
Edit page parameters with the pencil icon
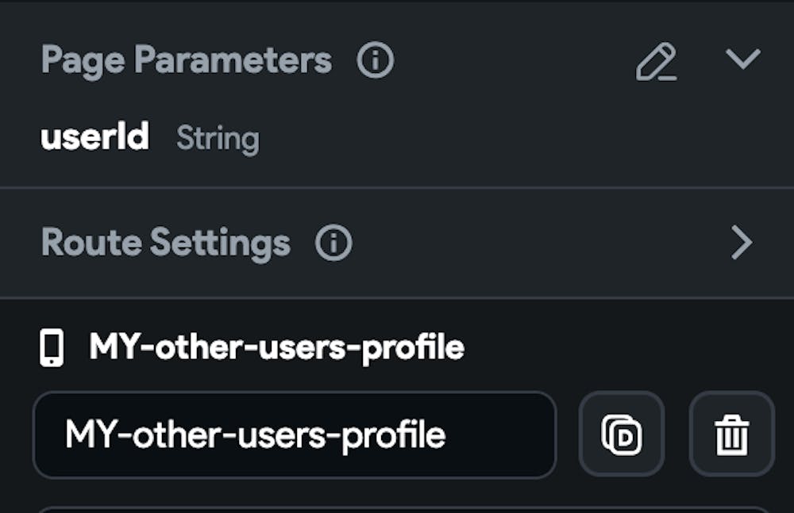click(657, 61)
